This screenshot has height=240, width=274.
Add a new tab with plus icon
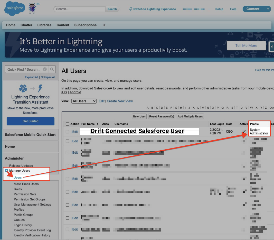click(104, 25)
